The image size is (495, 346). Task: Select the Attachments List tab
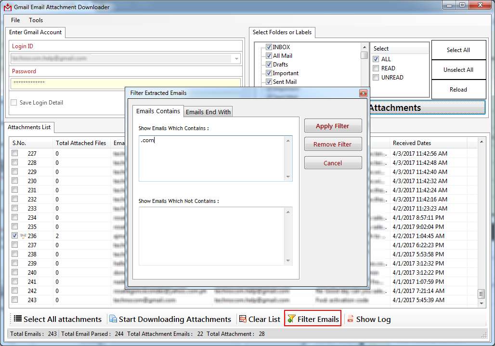tap(29, 127)
